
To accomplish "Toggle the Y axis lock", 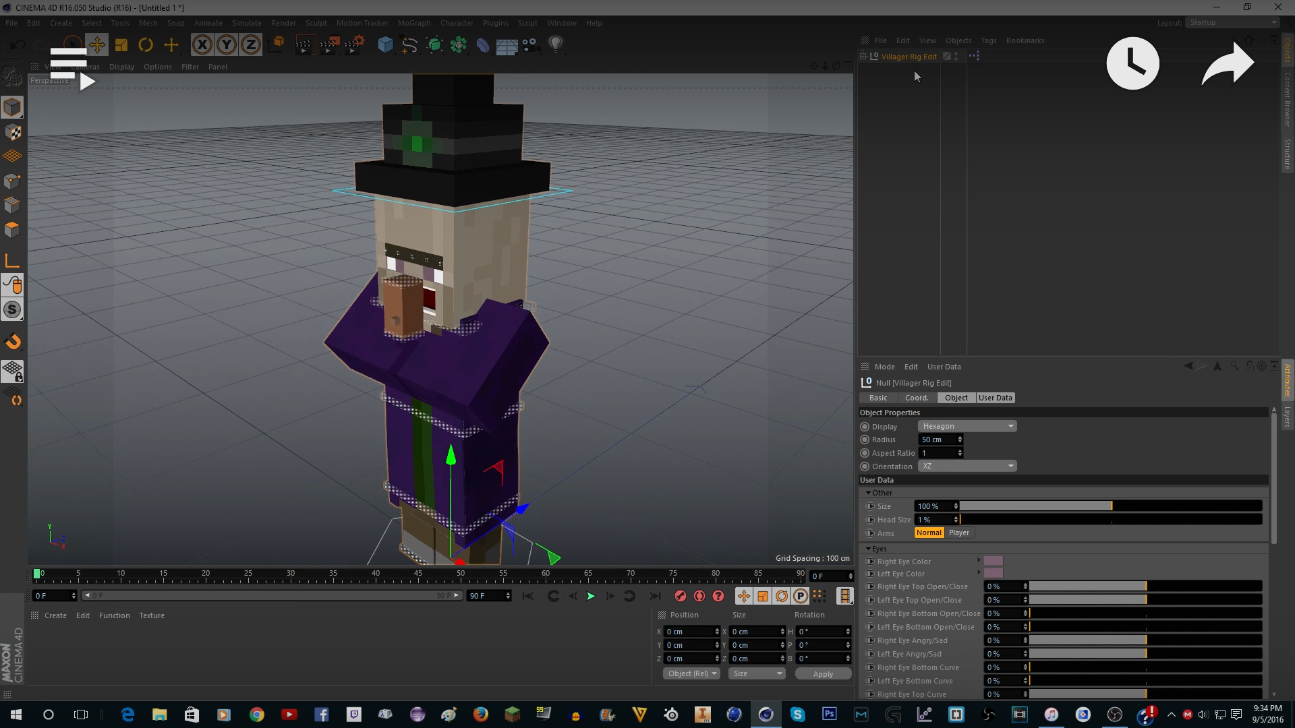I will coord(227,45).
